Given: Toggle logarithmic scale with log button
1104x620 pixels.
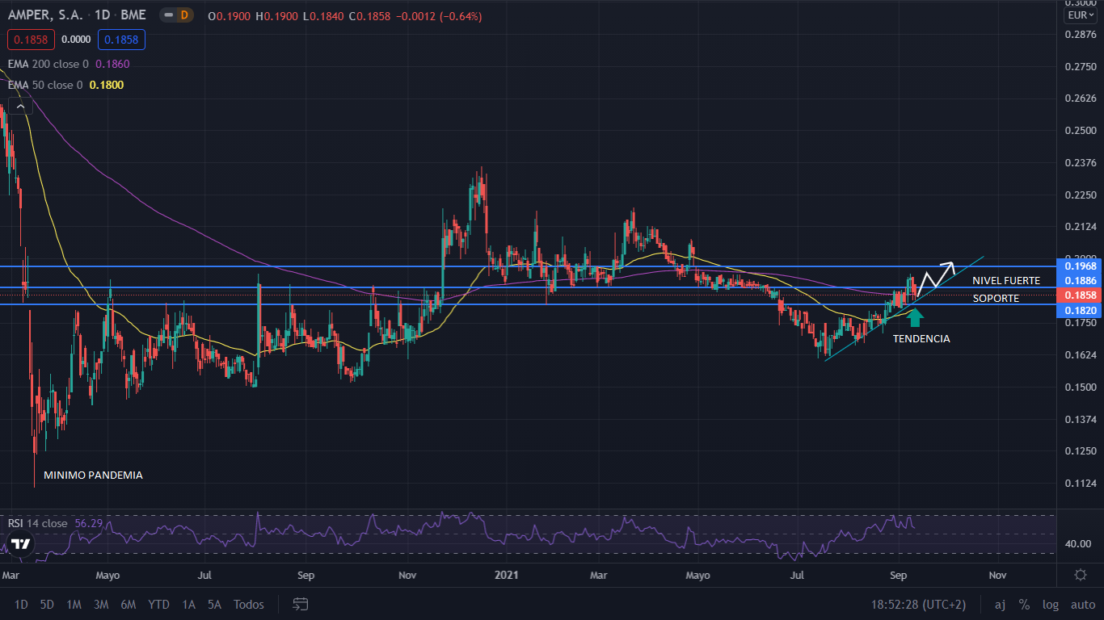Looking at the screenshot, I should [x=1050, y=604].
